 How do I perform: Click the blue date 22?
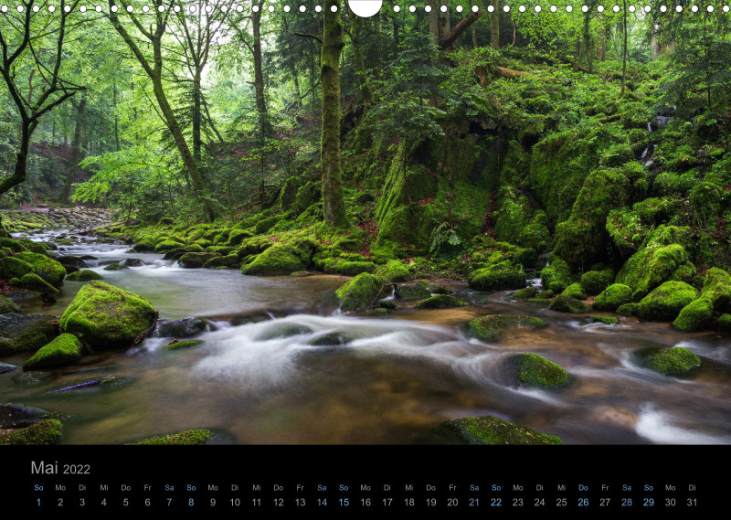click(x=496, y=503)
